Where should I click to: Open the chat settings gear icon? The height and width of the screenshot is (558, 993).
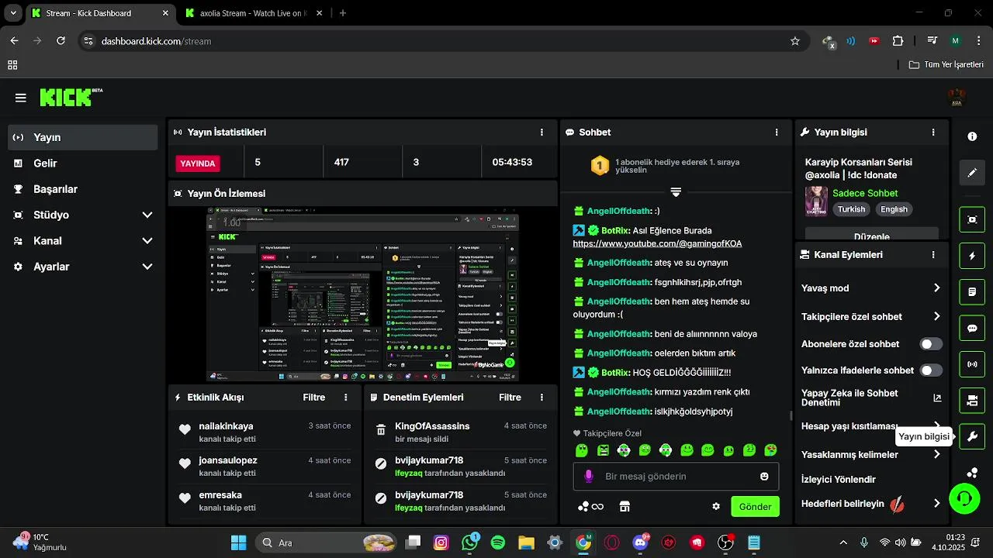(x=716, y=507)
